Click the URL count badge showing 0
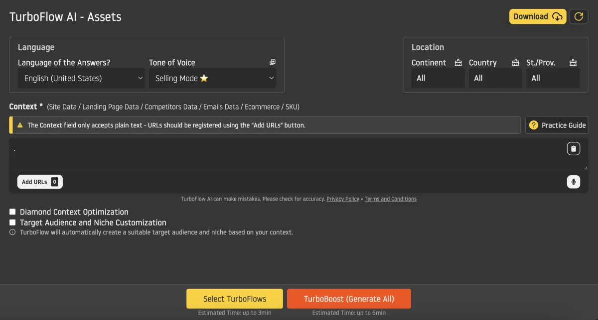The image size is (598, 320). pyautogui.click(x=54, y=182)
